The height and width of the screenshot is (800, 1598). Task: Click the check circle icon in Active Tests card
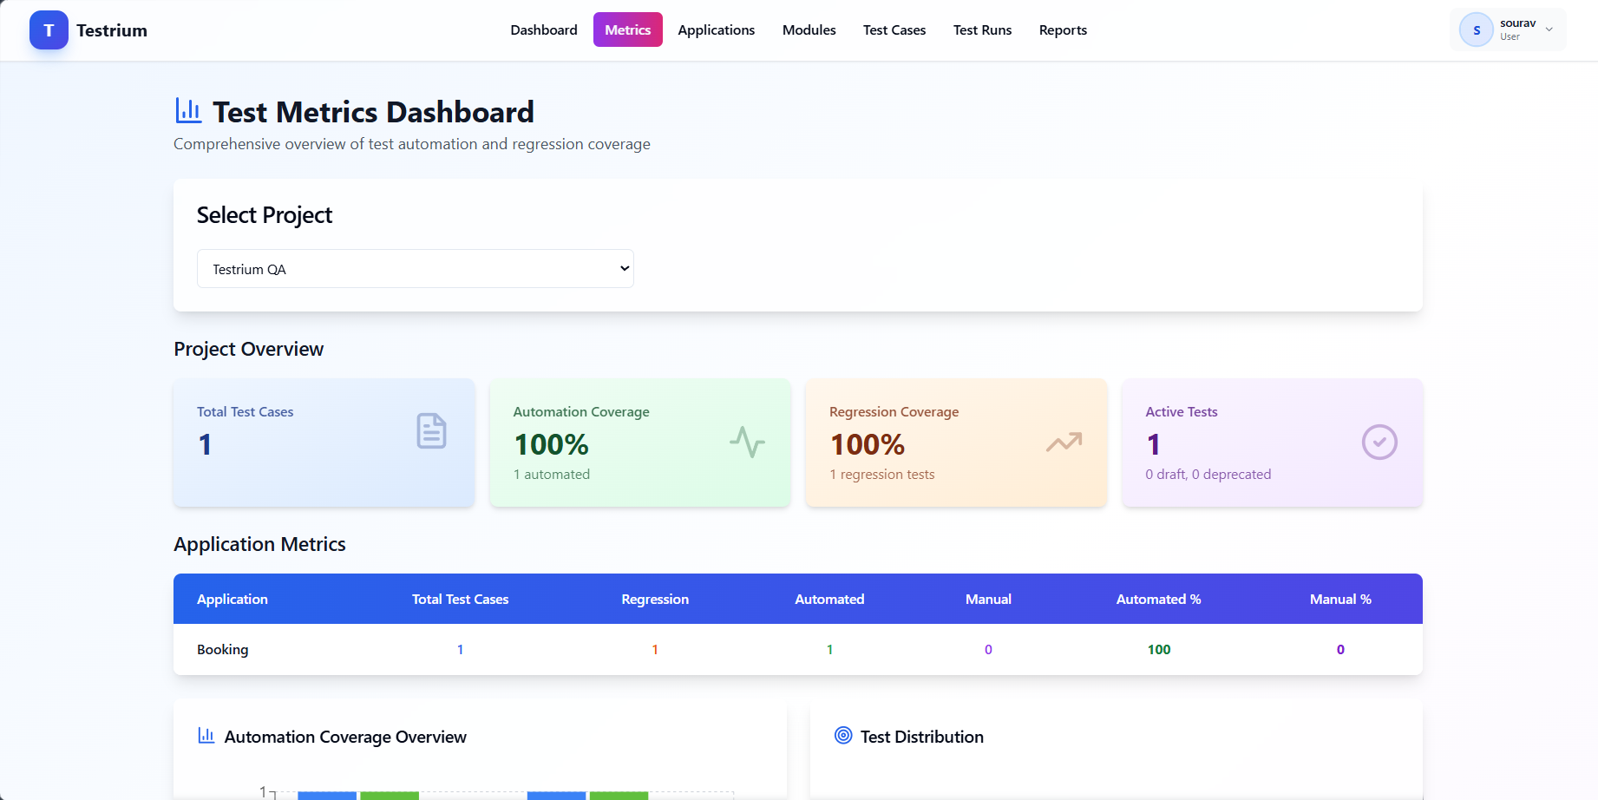[x=1379, y=443]
